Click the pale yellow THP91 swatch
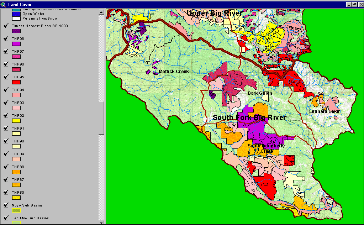The height and width of the screenshot is (225, 364). click(x=16, y=134)
